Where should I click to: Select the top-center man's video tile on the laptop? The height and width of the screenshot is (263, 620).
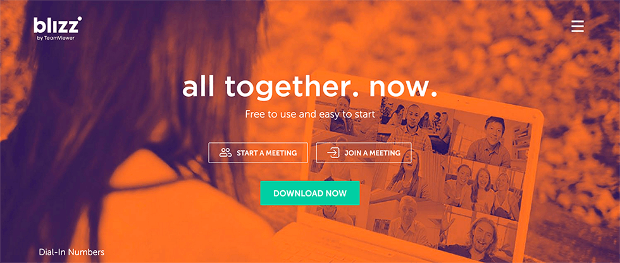point(413,124)
